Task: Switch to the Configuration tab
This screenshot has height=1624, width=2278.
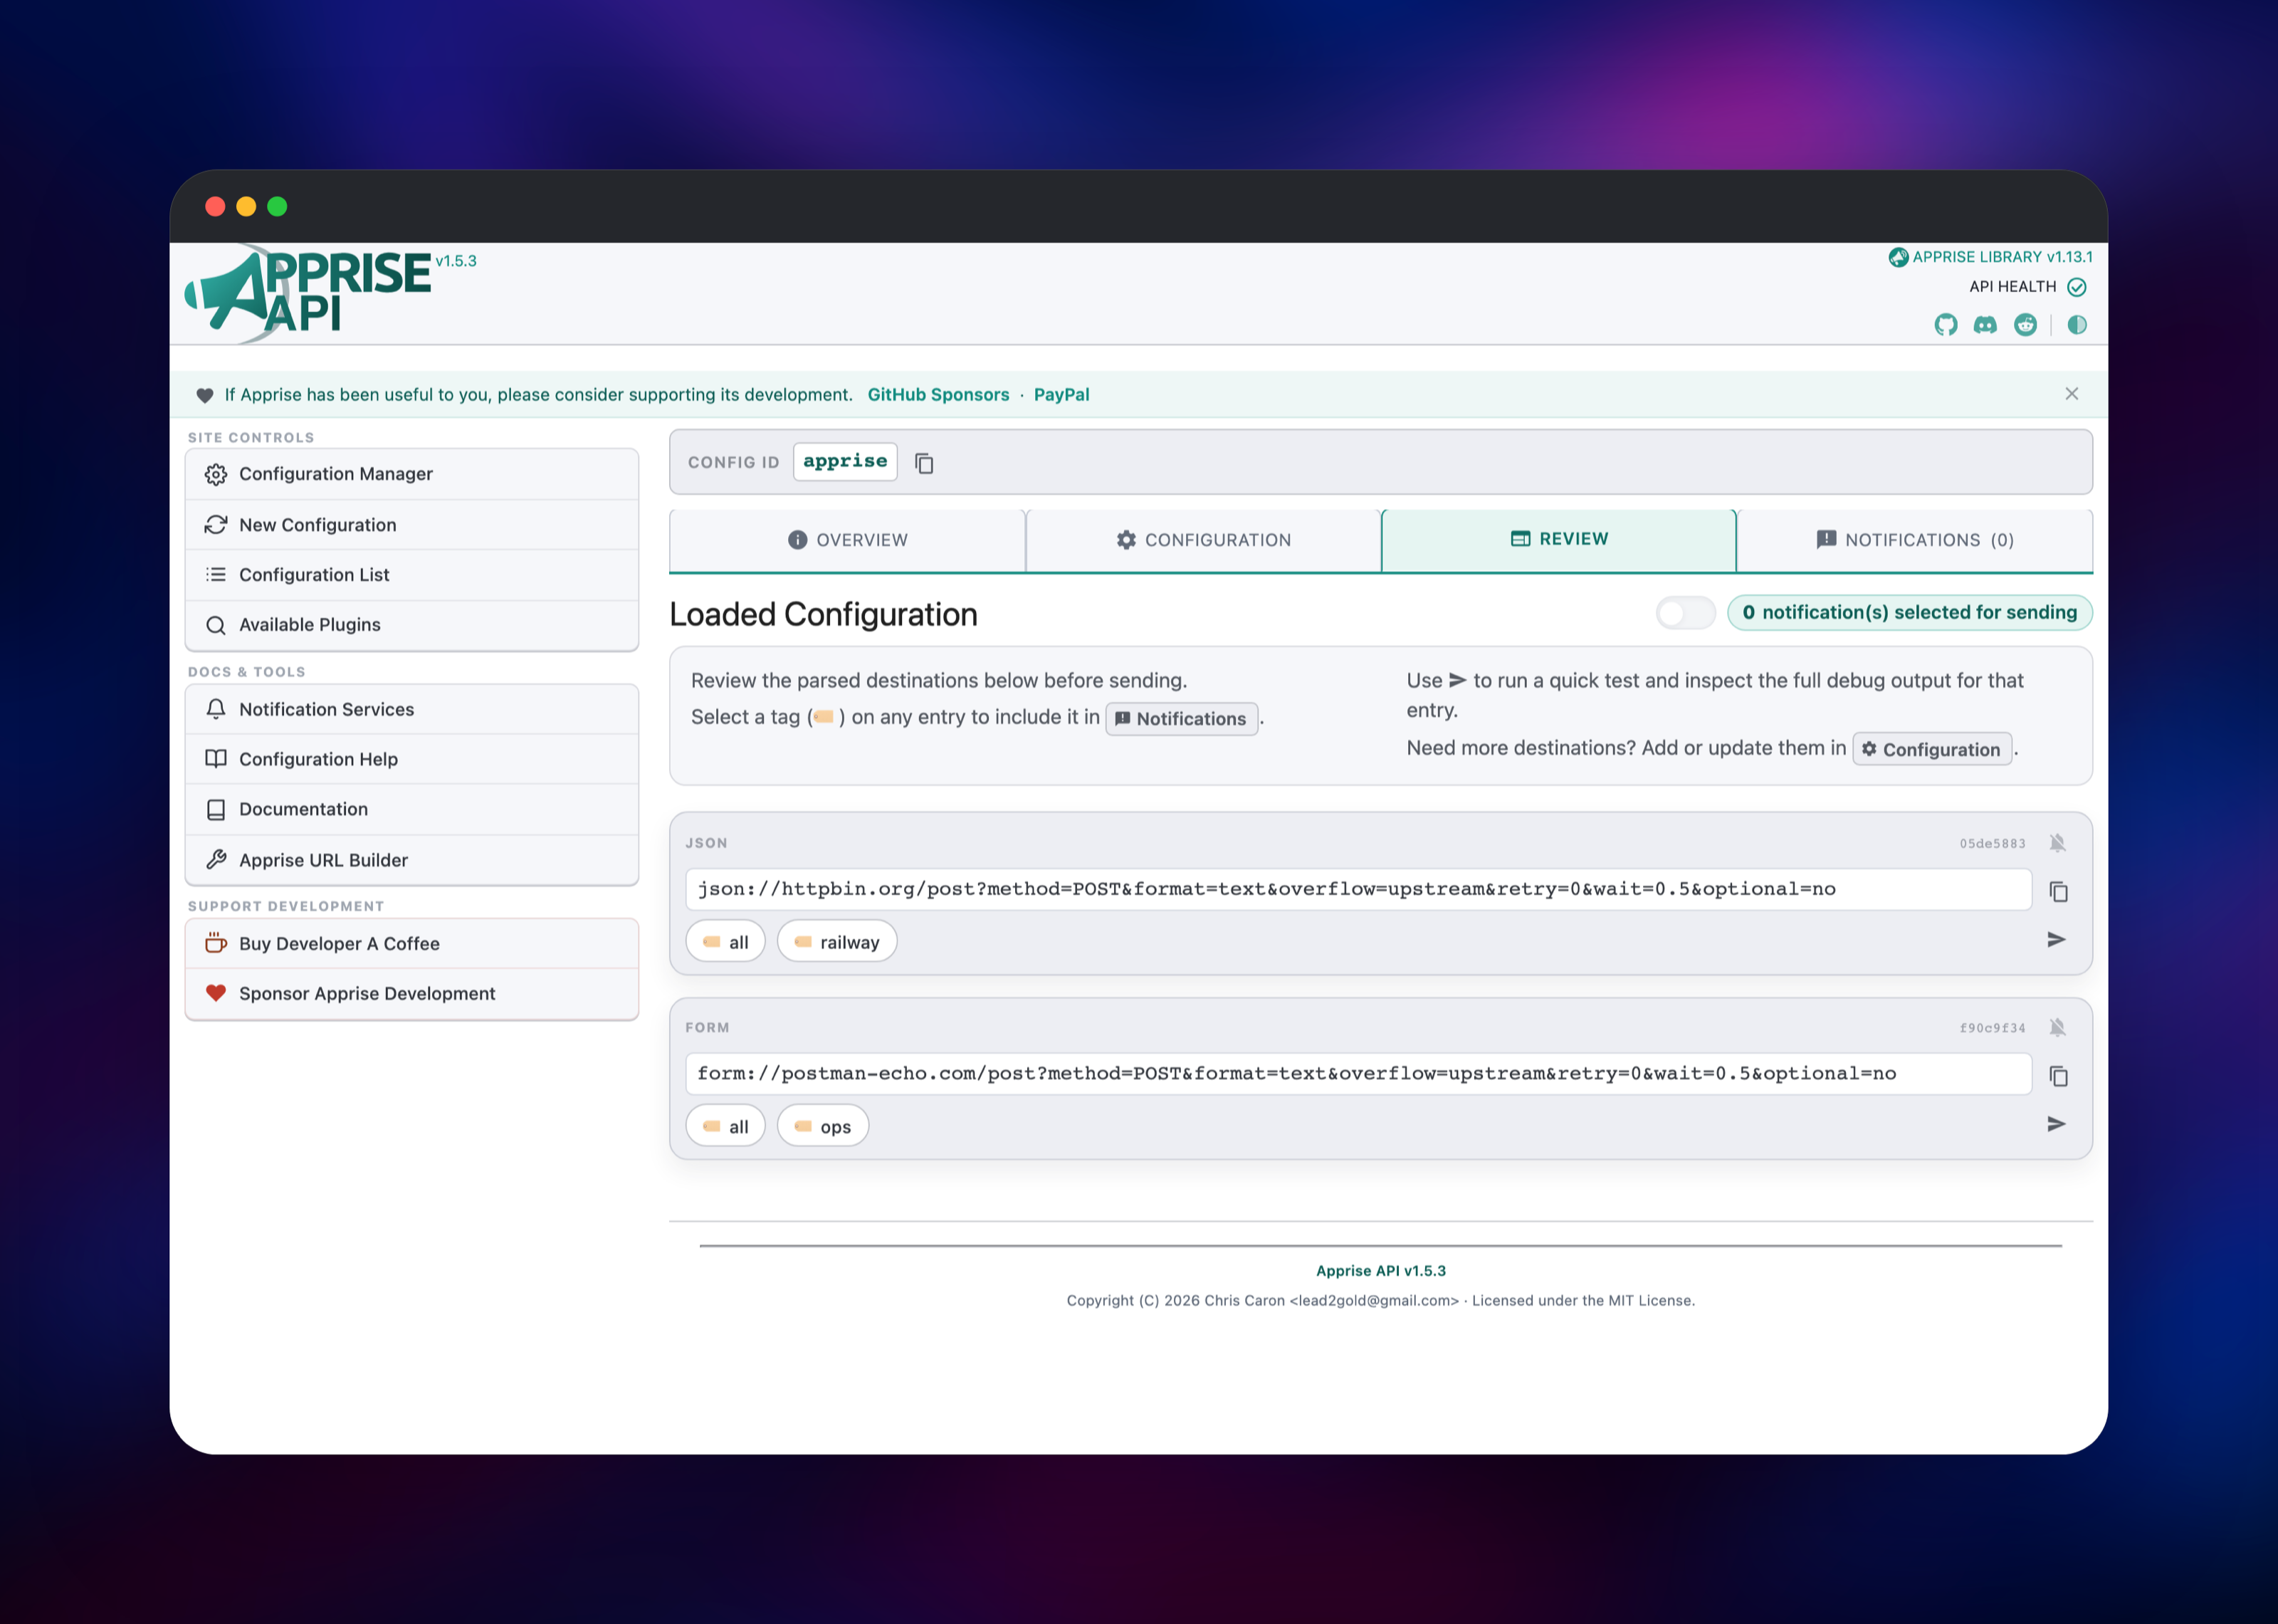Action: 1204,540
